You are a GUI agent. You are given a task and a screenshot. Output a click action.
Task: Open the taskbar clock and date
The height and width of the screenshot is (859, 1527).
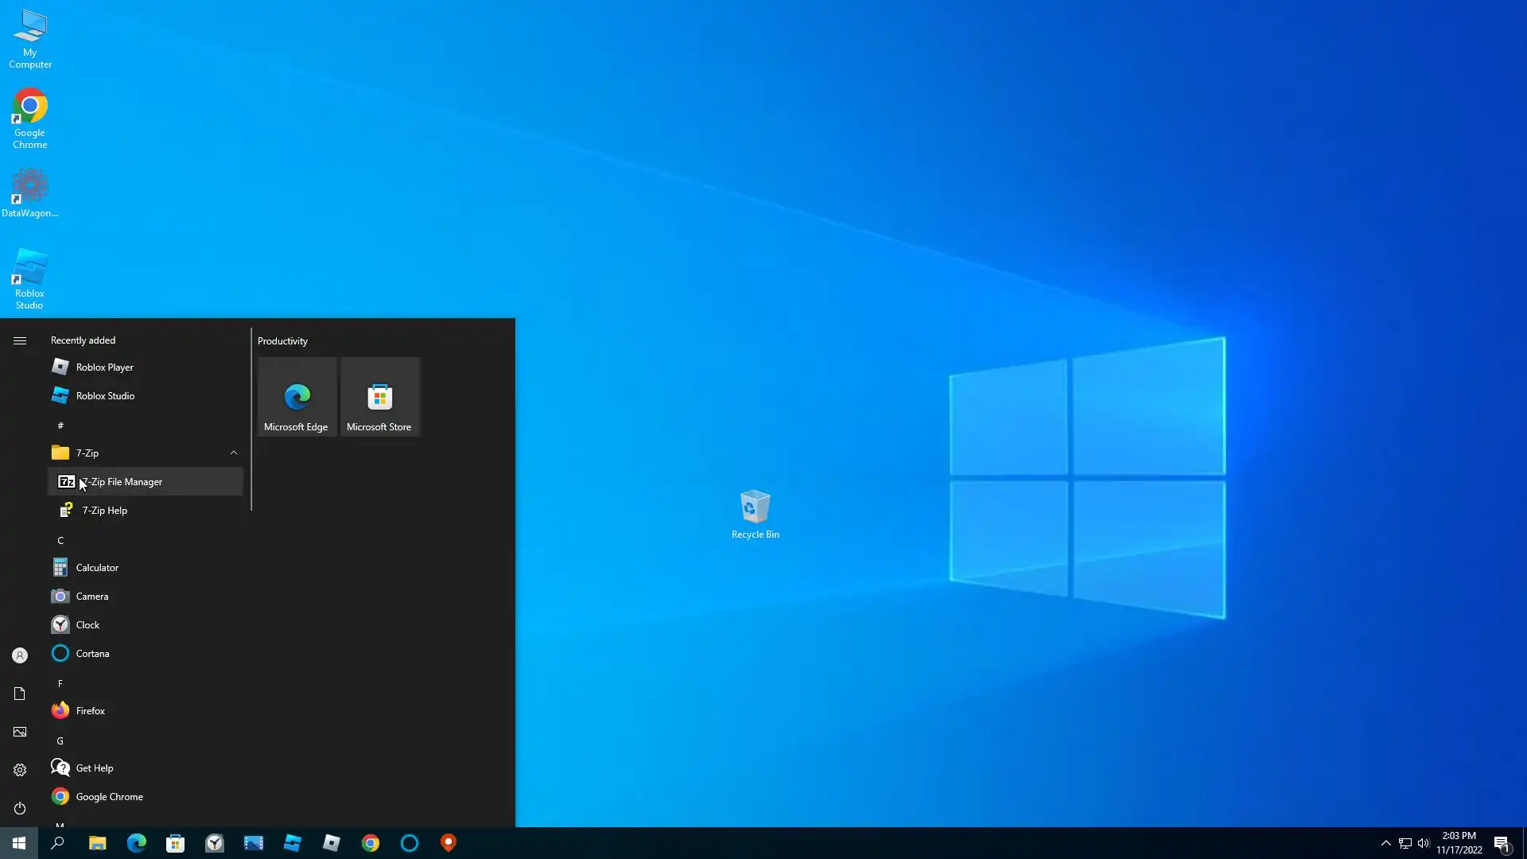1459,843
